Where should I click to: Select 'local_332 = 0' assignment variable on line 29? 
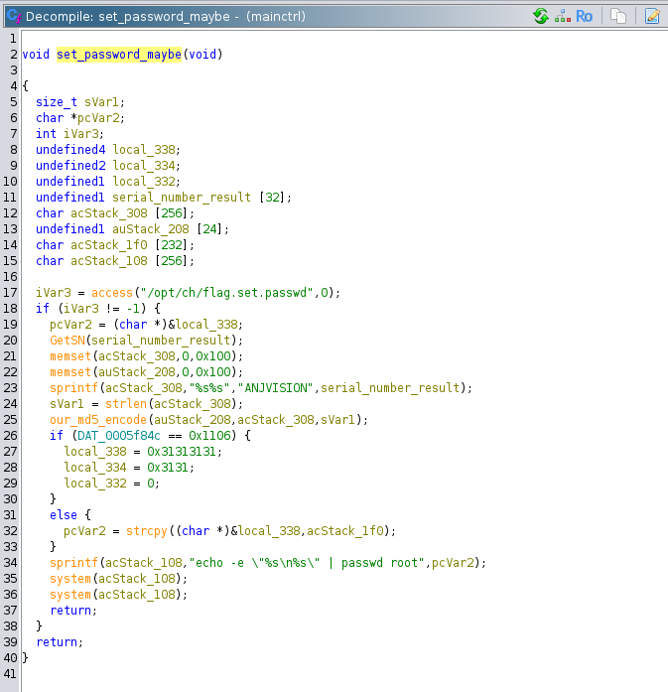click(95, 484)
